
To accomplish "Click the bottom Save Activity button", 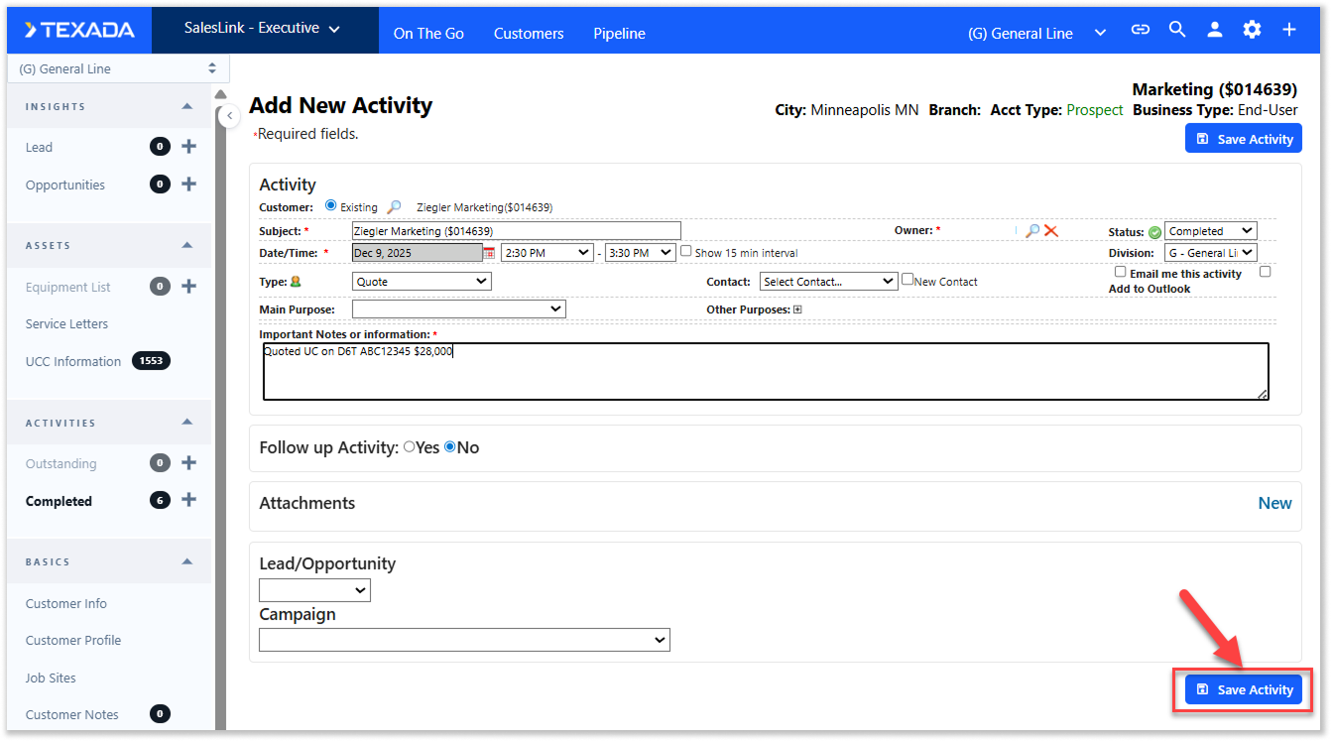I will tap(1244, 689).
